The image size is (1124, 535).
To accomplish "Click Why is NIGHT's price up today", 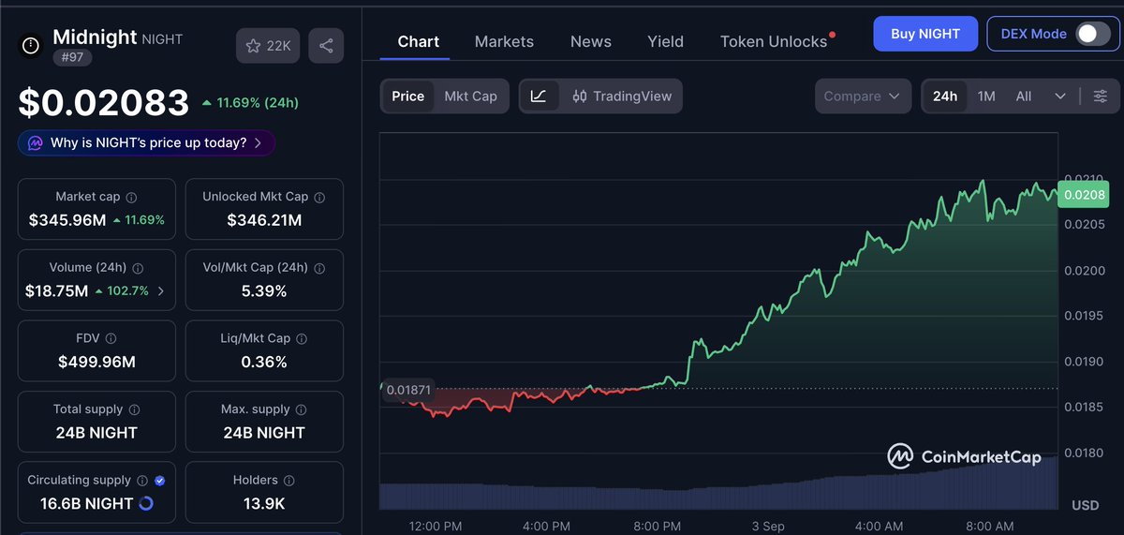I will click(x=146, y=143).
